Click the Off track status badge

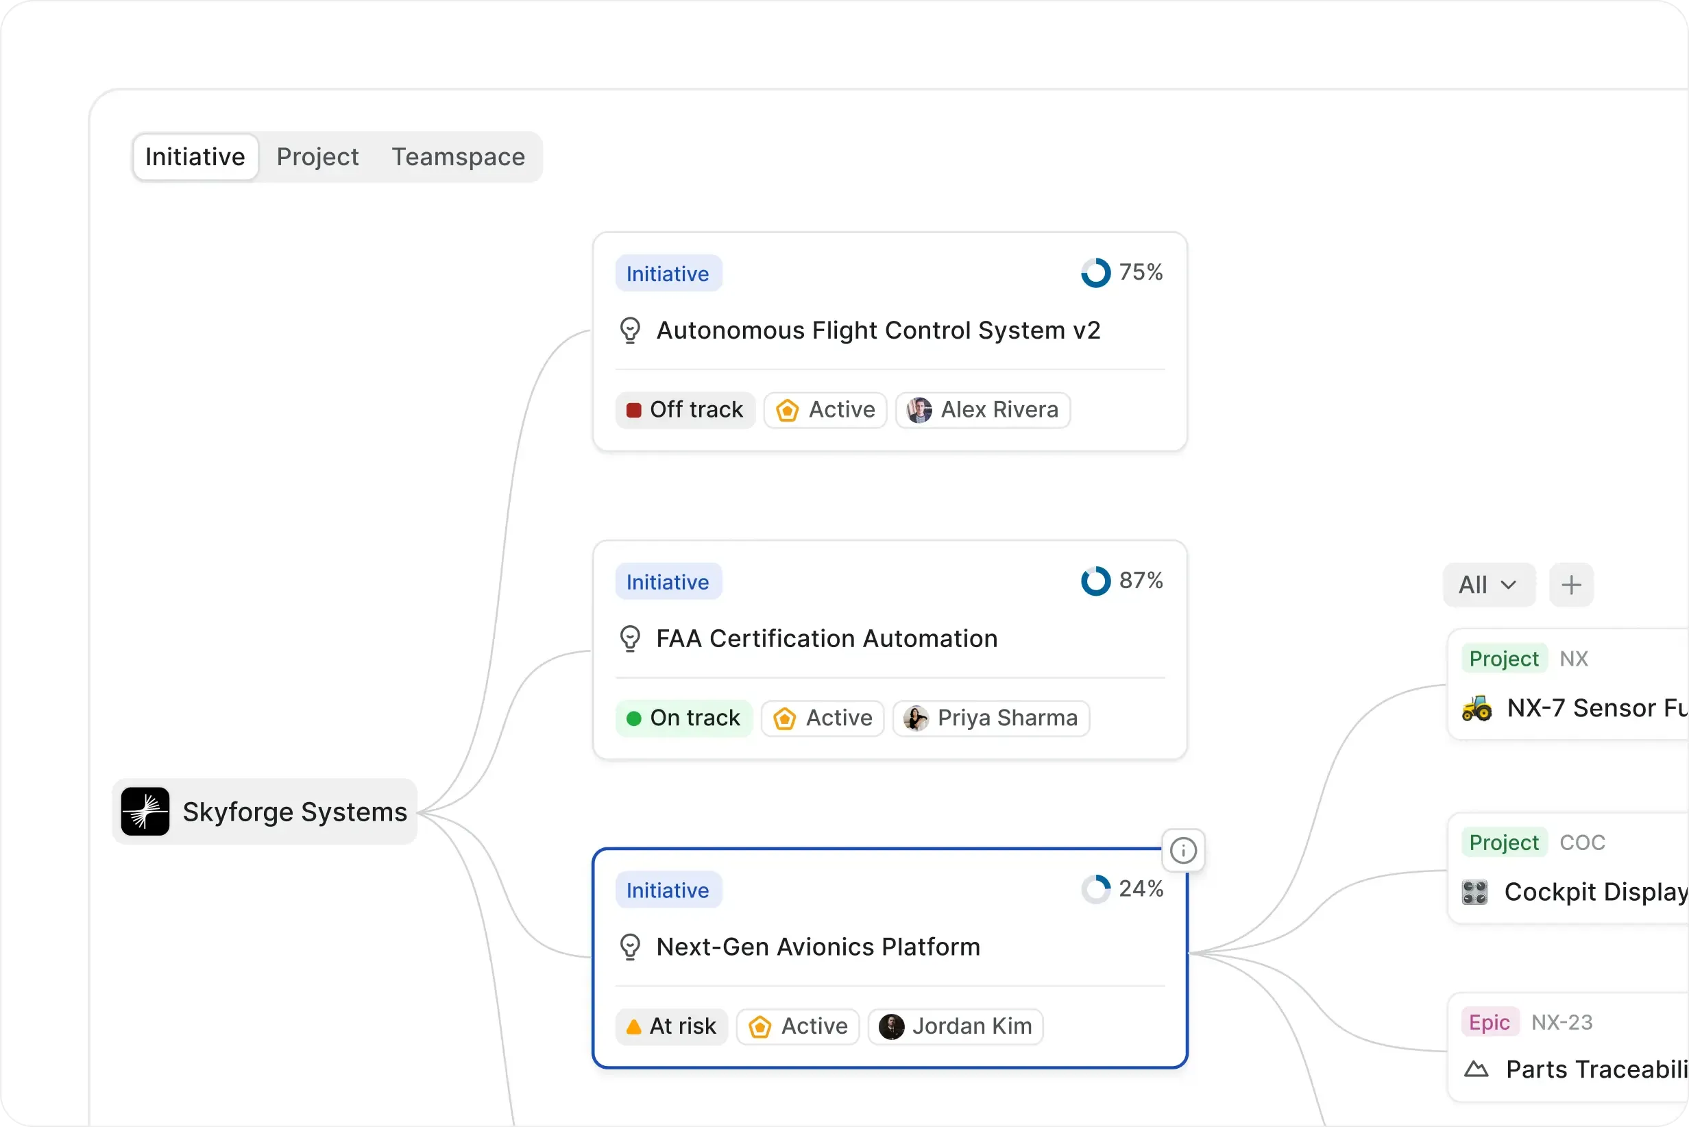pos(684,409)
